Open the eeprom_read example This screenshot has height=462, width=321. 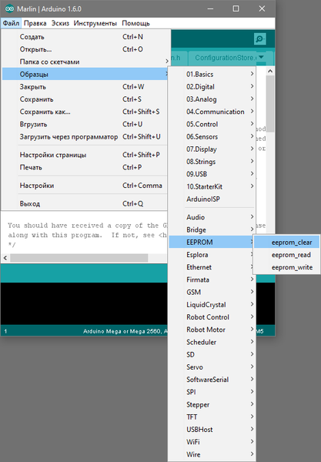pyautogui.click(x=287, y=255)
